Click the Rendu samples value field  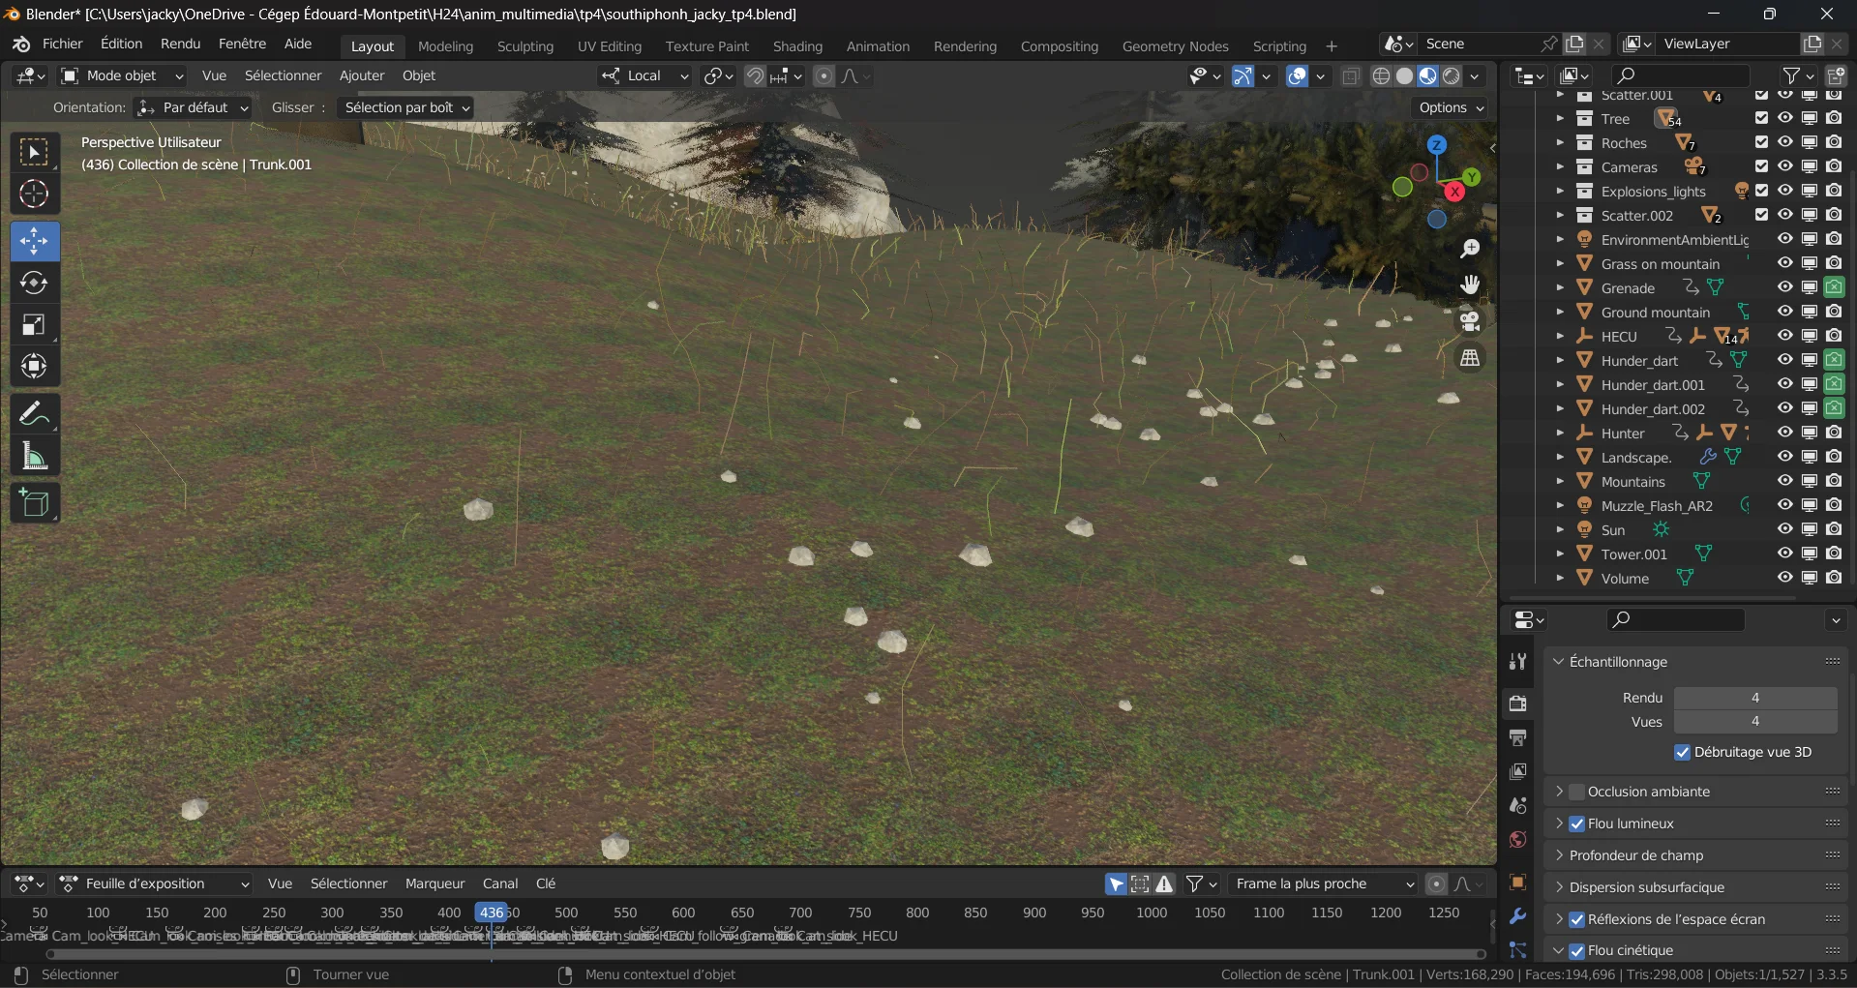[x=1755, y=698]
